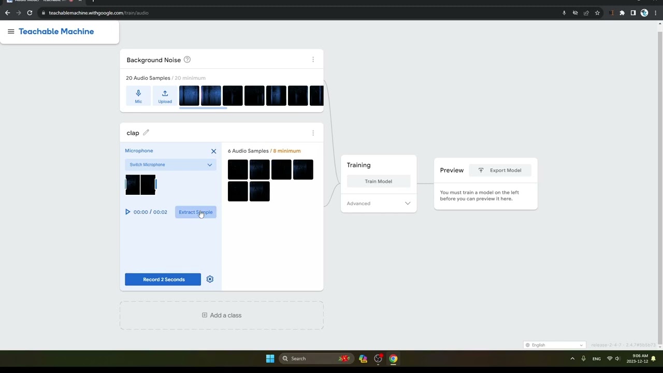Close the Microphone recording panel
663x373 pixels.
pos(213,151)
